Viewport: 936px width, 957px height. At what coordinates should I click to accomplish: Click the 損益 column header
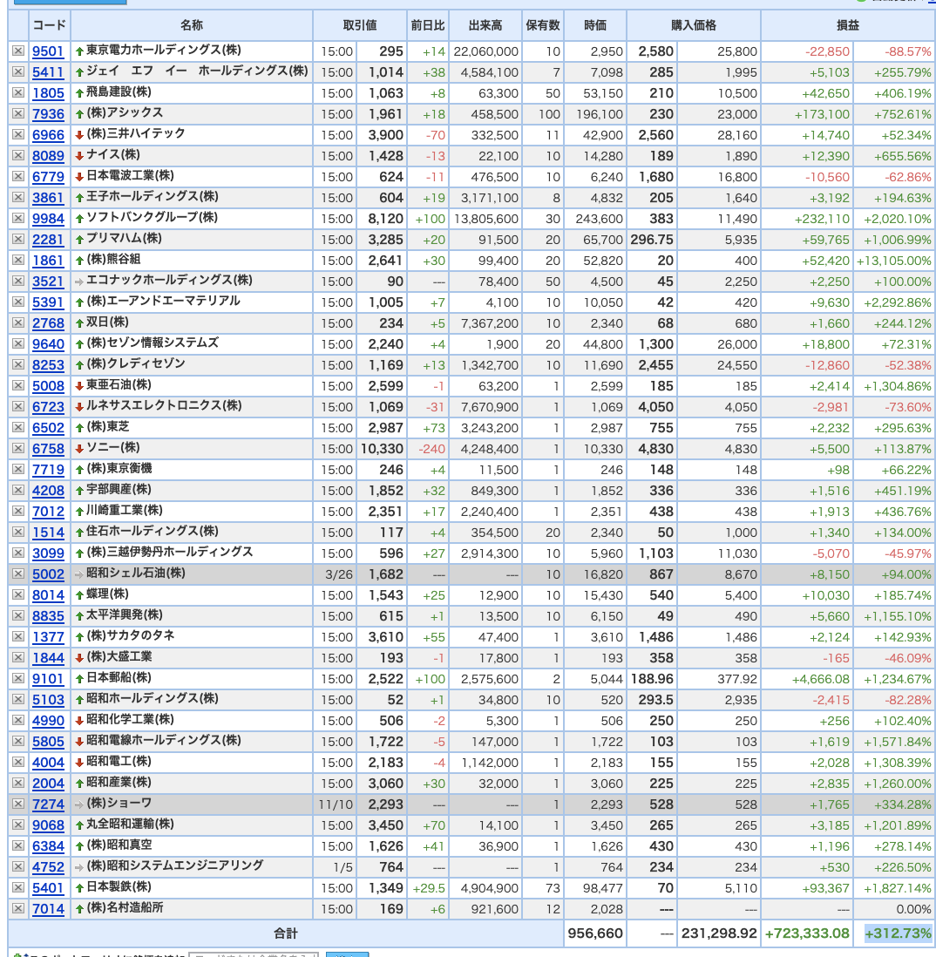(847, 25)
